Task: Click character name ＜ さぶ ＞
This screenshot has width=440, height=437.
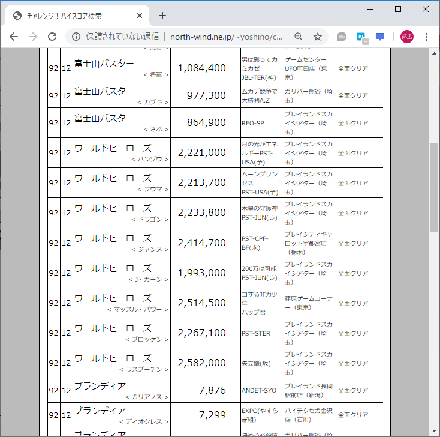Action: coord(156,129)
